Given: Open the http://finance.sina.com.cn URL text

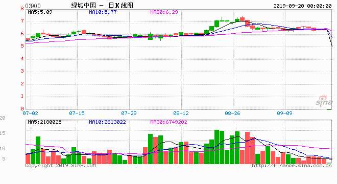Looking at the screenshot, I should pyautogui.click(x=292, y=166).
